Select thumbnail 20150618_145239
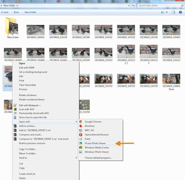The image size is (185, 180). 58,30
